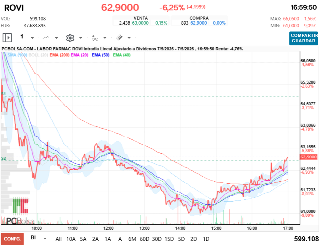Viewport: 324px width, 247px height.
Task: Click the EMA (50) blue legend
Action: [101, 55]
